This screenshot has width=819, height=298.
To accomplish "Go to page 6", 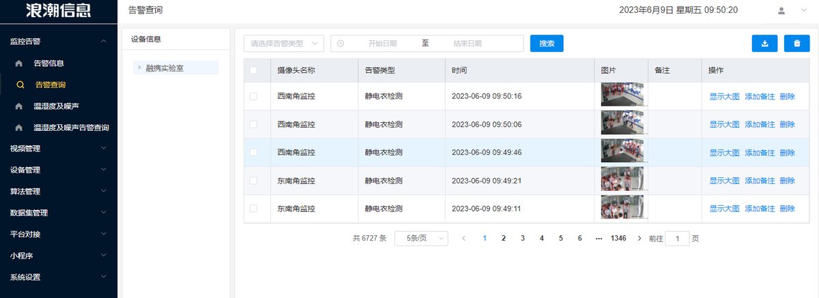I will (579, 238).
